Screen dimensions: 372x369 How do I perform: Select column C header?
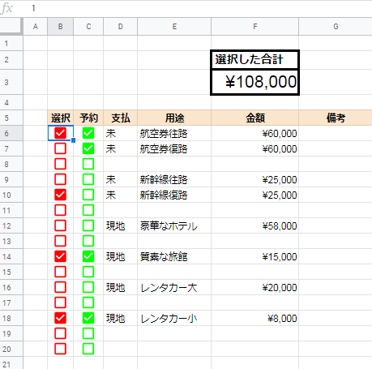pyautogui.click(x=88, y=27)
